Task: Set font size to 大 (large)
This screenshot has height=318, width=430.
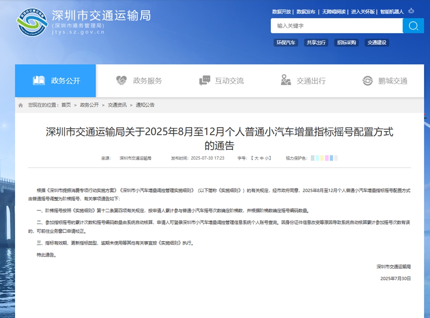Action: (x=256, y=158)
